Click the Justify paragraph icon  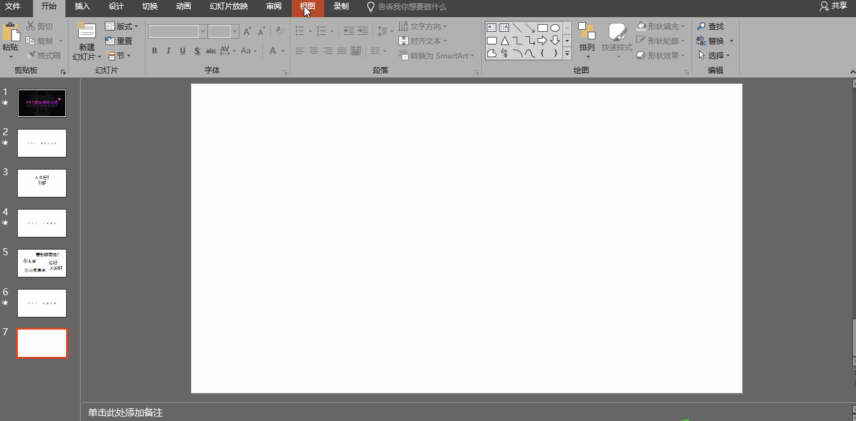(342, 51)
